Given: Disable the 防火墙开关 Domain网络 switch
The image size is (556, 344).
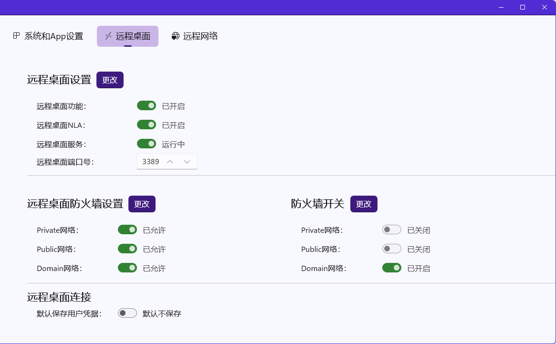Looking at the screenshot, I should pyautogui.click(x=392, y=268).
